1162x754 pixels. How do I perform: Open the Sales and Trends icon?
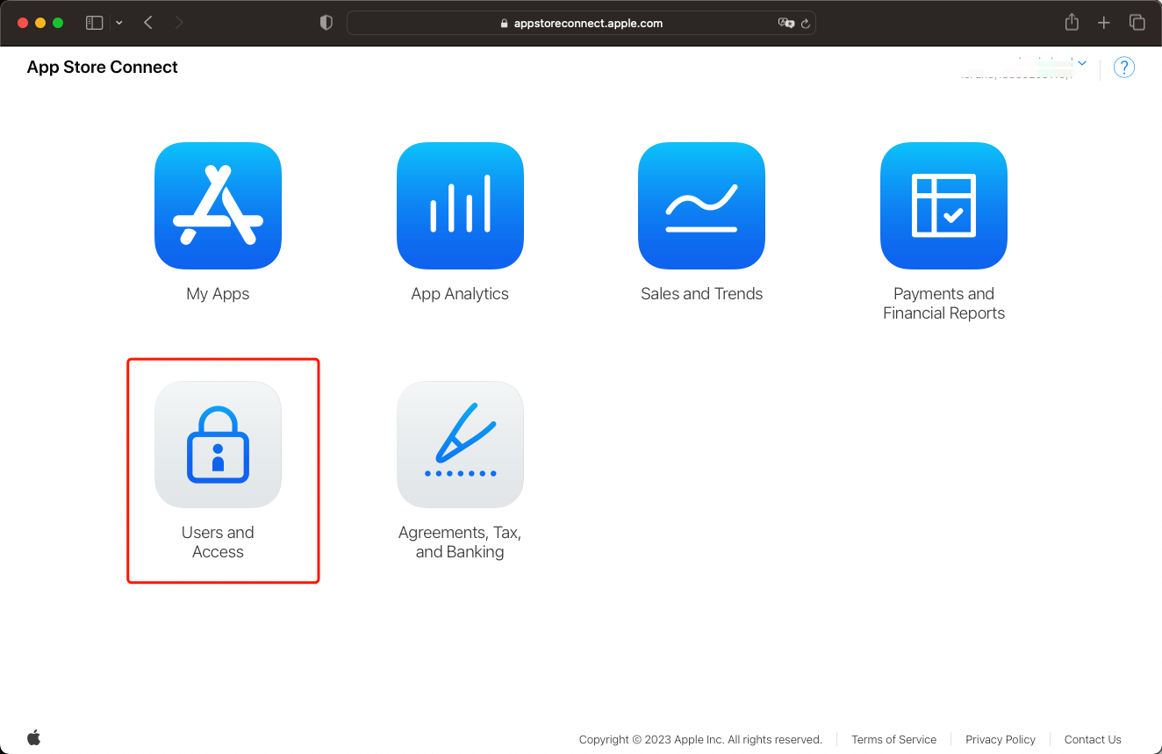[701, 205]
